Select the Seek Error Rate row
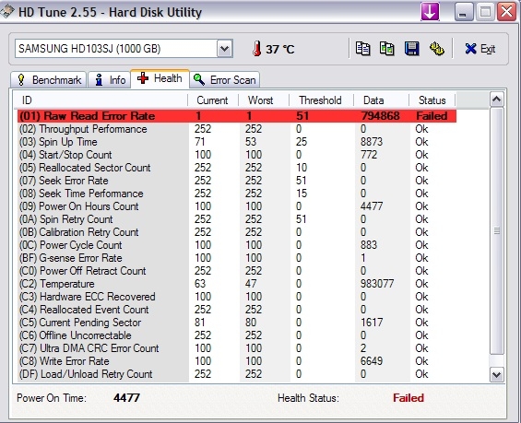The width and height of the screenshot is (521, 423). tap(237, 181)
